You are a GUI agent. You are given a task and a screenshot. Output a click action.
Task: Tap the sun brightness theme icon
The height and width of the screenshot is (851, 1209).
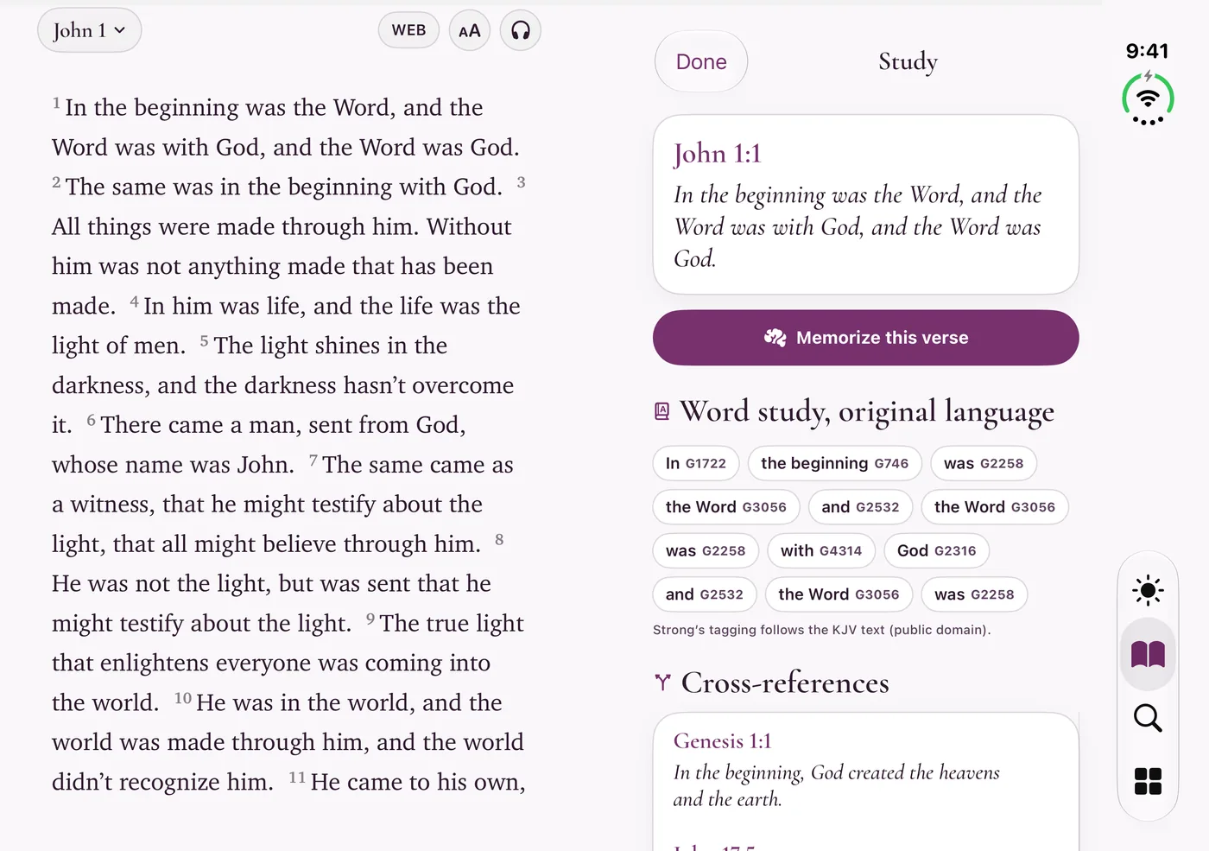coord(1148,591)
